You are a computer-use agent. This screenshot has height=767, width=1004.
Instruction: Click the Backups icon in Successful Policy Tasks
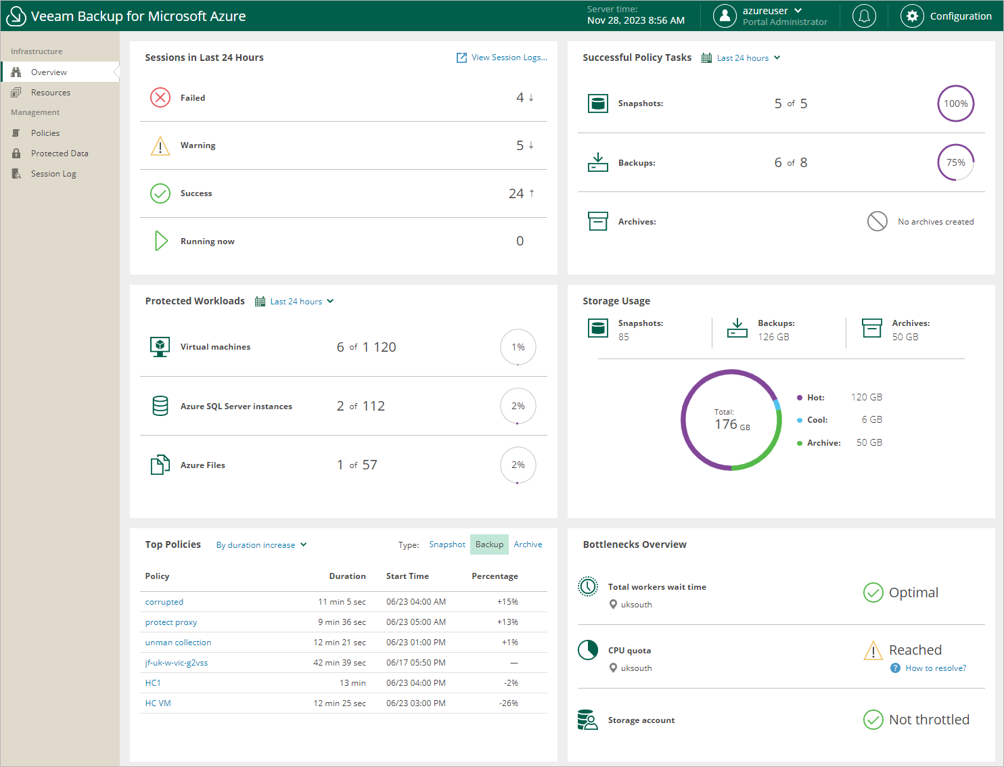click(598, 162)
